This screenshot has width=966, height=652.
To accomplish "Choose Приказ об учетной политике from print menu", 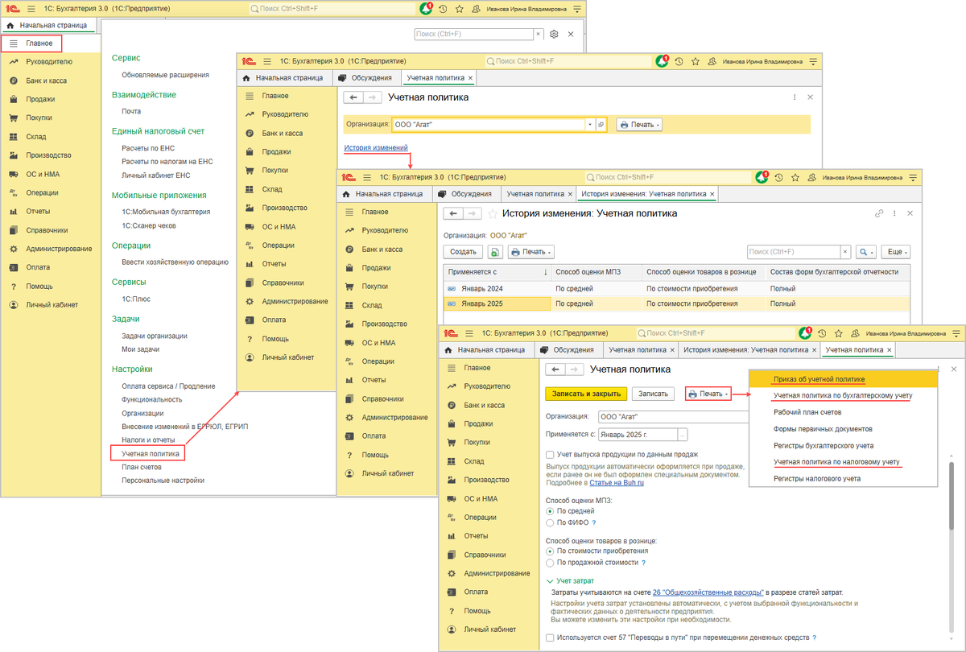I will [844, 379].
